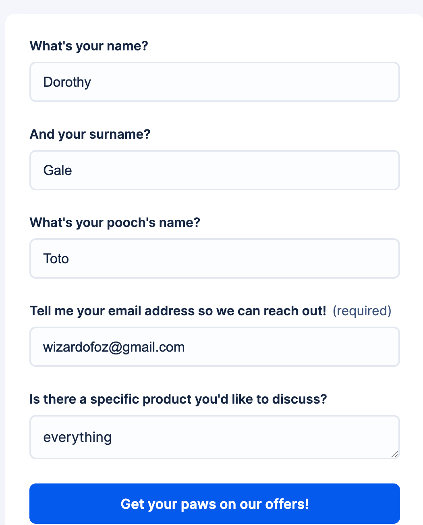
Task: Click the email address input field
Action: tap(214, 347)
